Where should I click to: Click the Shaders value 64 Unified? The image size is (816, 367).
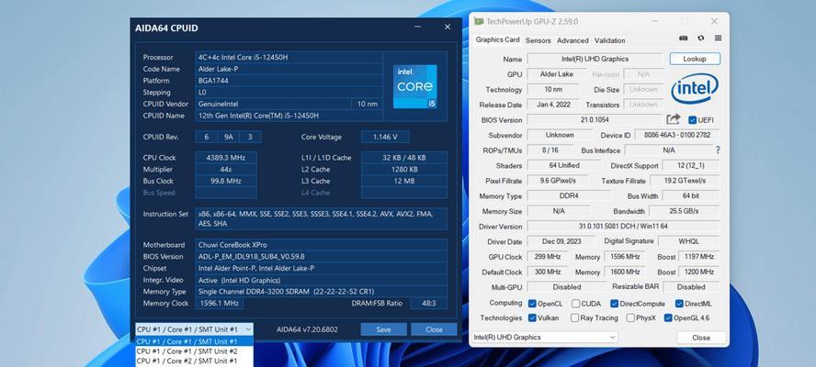click(564, 165)
